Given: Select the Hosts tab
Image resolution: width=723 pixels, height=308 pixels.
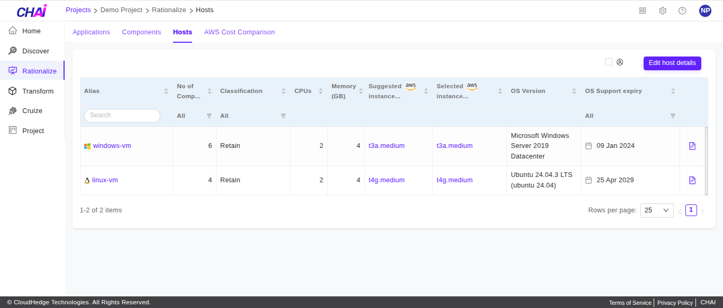Looking at the screenshot, I should pyautogui.click(x=183, y=32).
